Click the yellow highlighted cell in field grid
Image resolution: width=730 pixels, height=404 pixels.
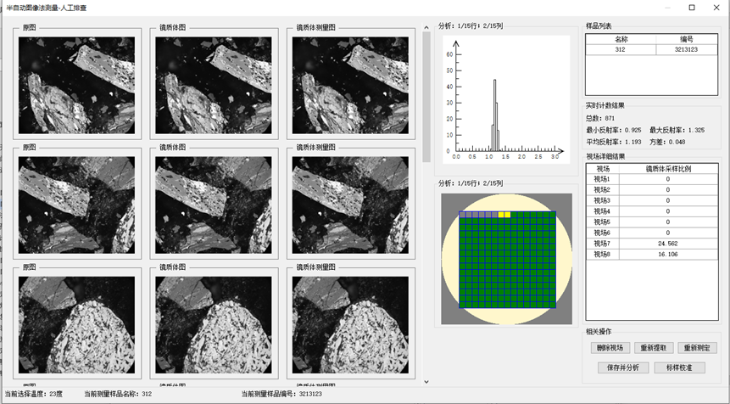tap(504, 215)
